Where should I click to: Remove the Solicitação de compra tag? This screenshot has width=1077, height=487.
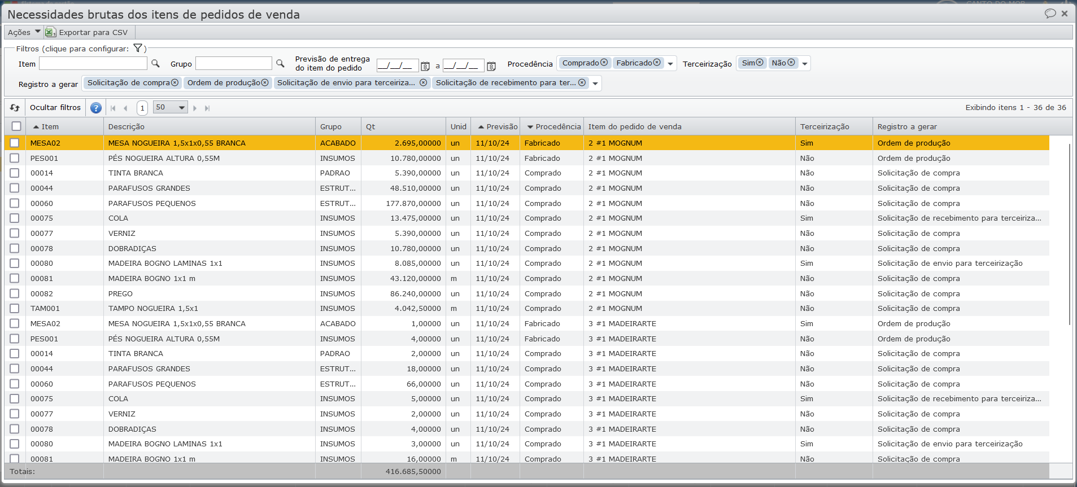(175, 82)
